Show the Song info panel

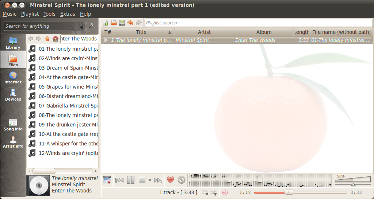[13, 125]
